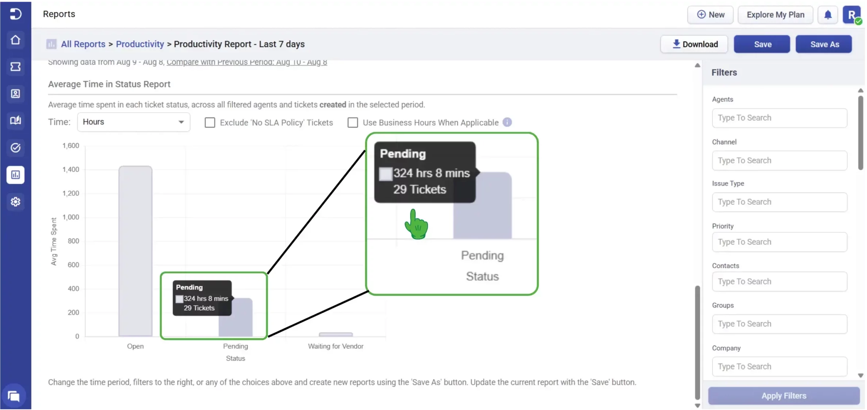Screen dimensions: 867x410
Task: Click the filters panel scrollbar thumb
Action: coord(860,133)
